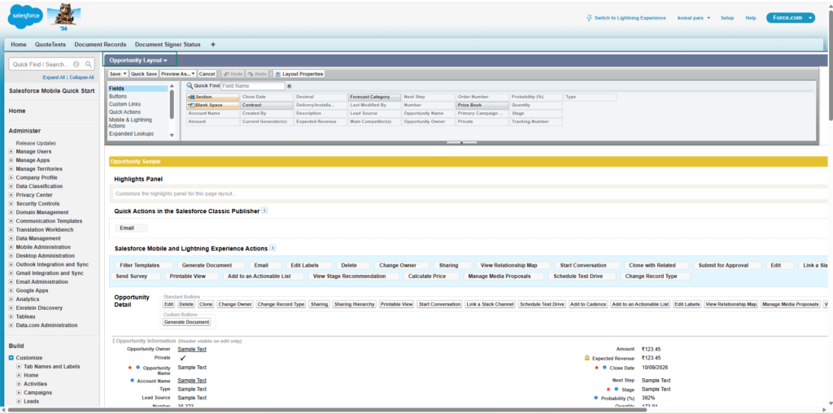The width and height of the screenshot is (833, 414).
Task: Click info icon next to Classic Publisher heading
Action: (264, 211)
